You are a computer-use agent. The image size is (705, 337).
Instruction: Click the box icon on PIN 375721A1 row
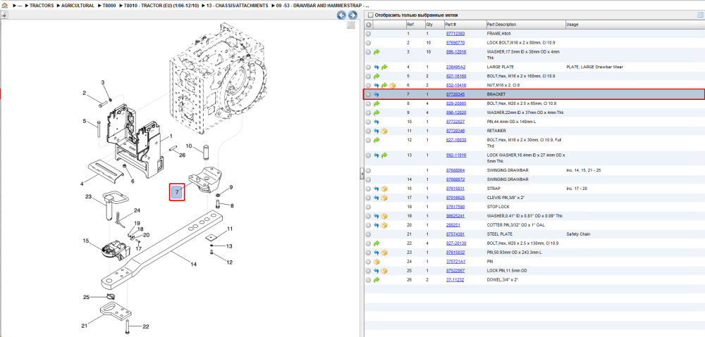376,262
